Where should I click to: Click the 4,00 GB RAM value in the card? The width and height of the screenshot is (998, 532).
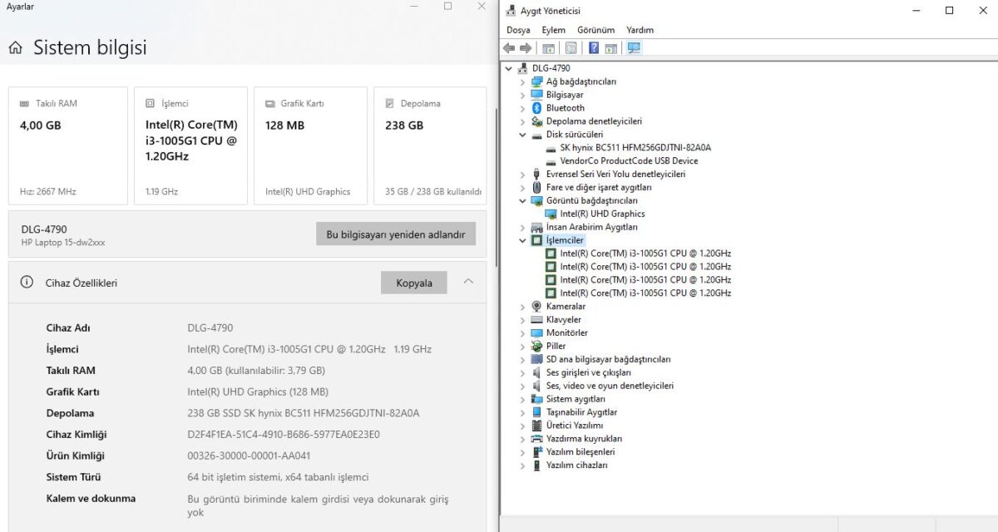pyautogui.click(x=40, y=126)
